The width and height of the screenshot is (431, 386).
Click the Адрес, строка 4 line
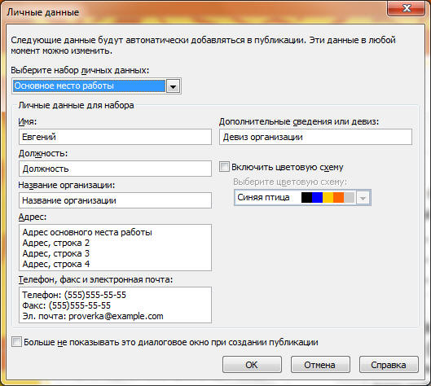tap(56, 265)
